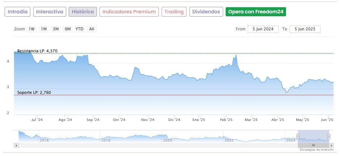Edit the To date field
The image size is (341, 156).
click(x=305, y=29)
